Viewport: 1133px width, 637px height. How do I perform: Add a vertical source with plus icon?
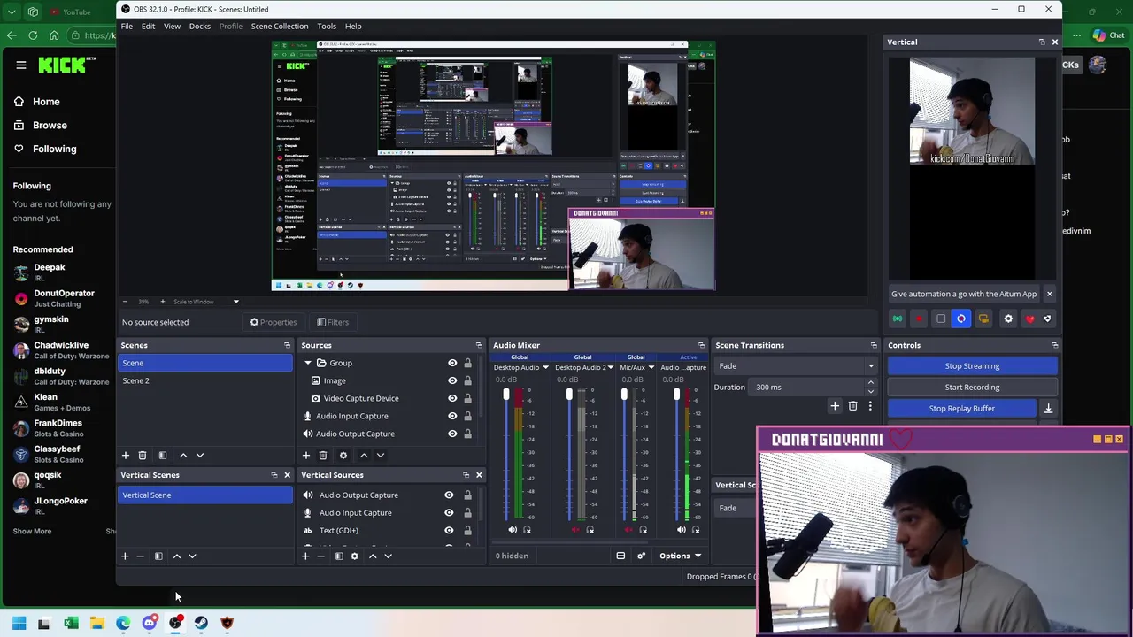(x=305, y=556)
